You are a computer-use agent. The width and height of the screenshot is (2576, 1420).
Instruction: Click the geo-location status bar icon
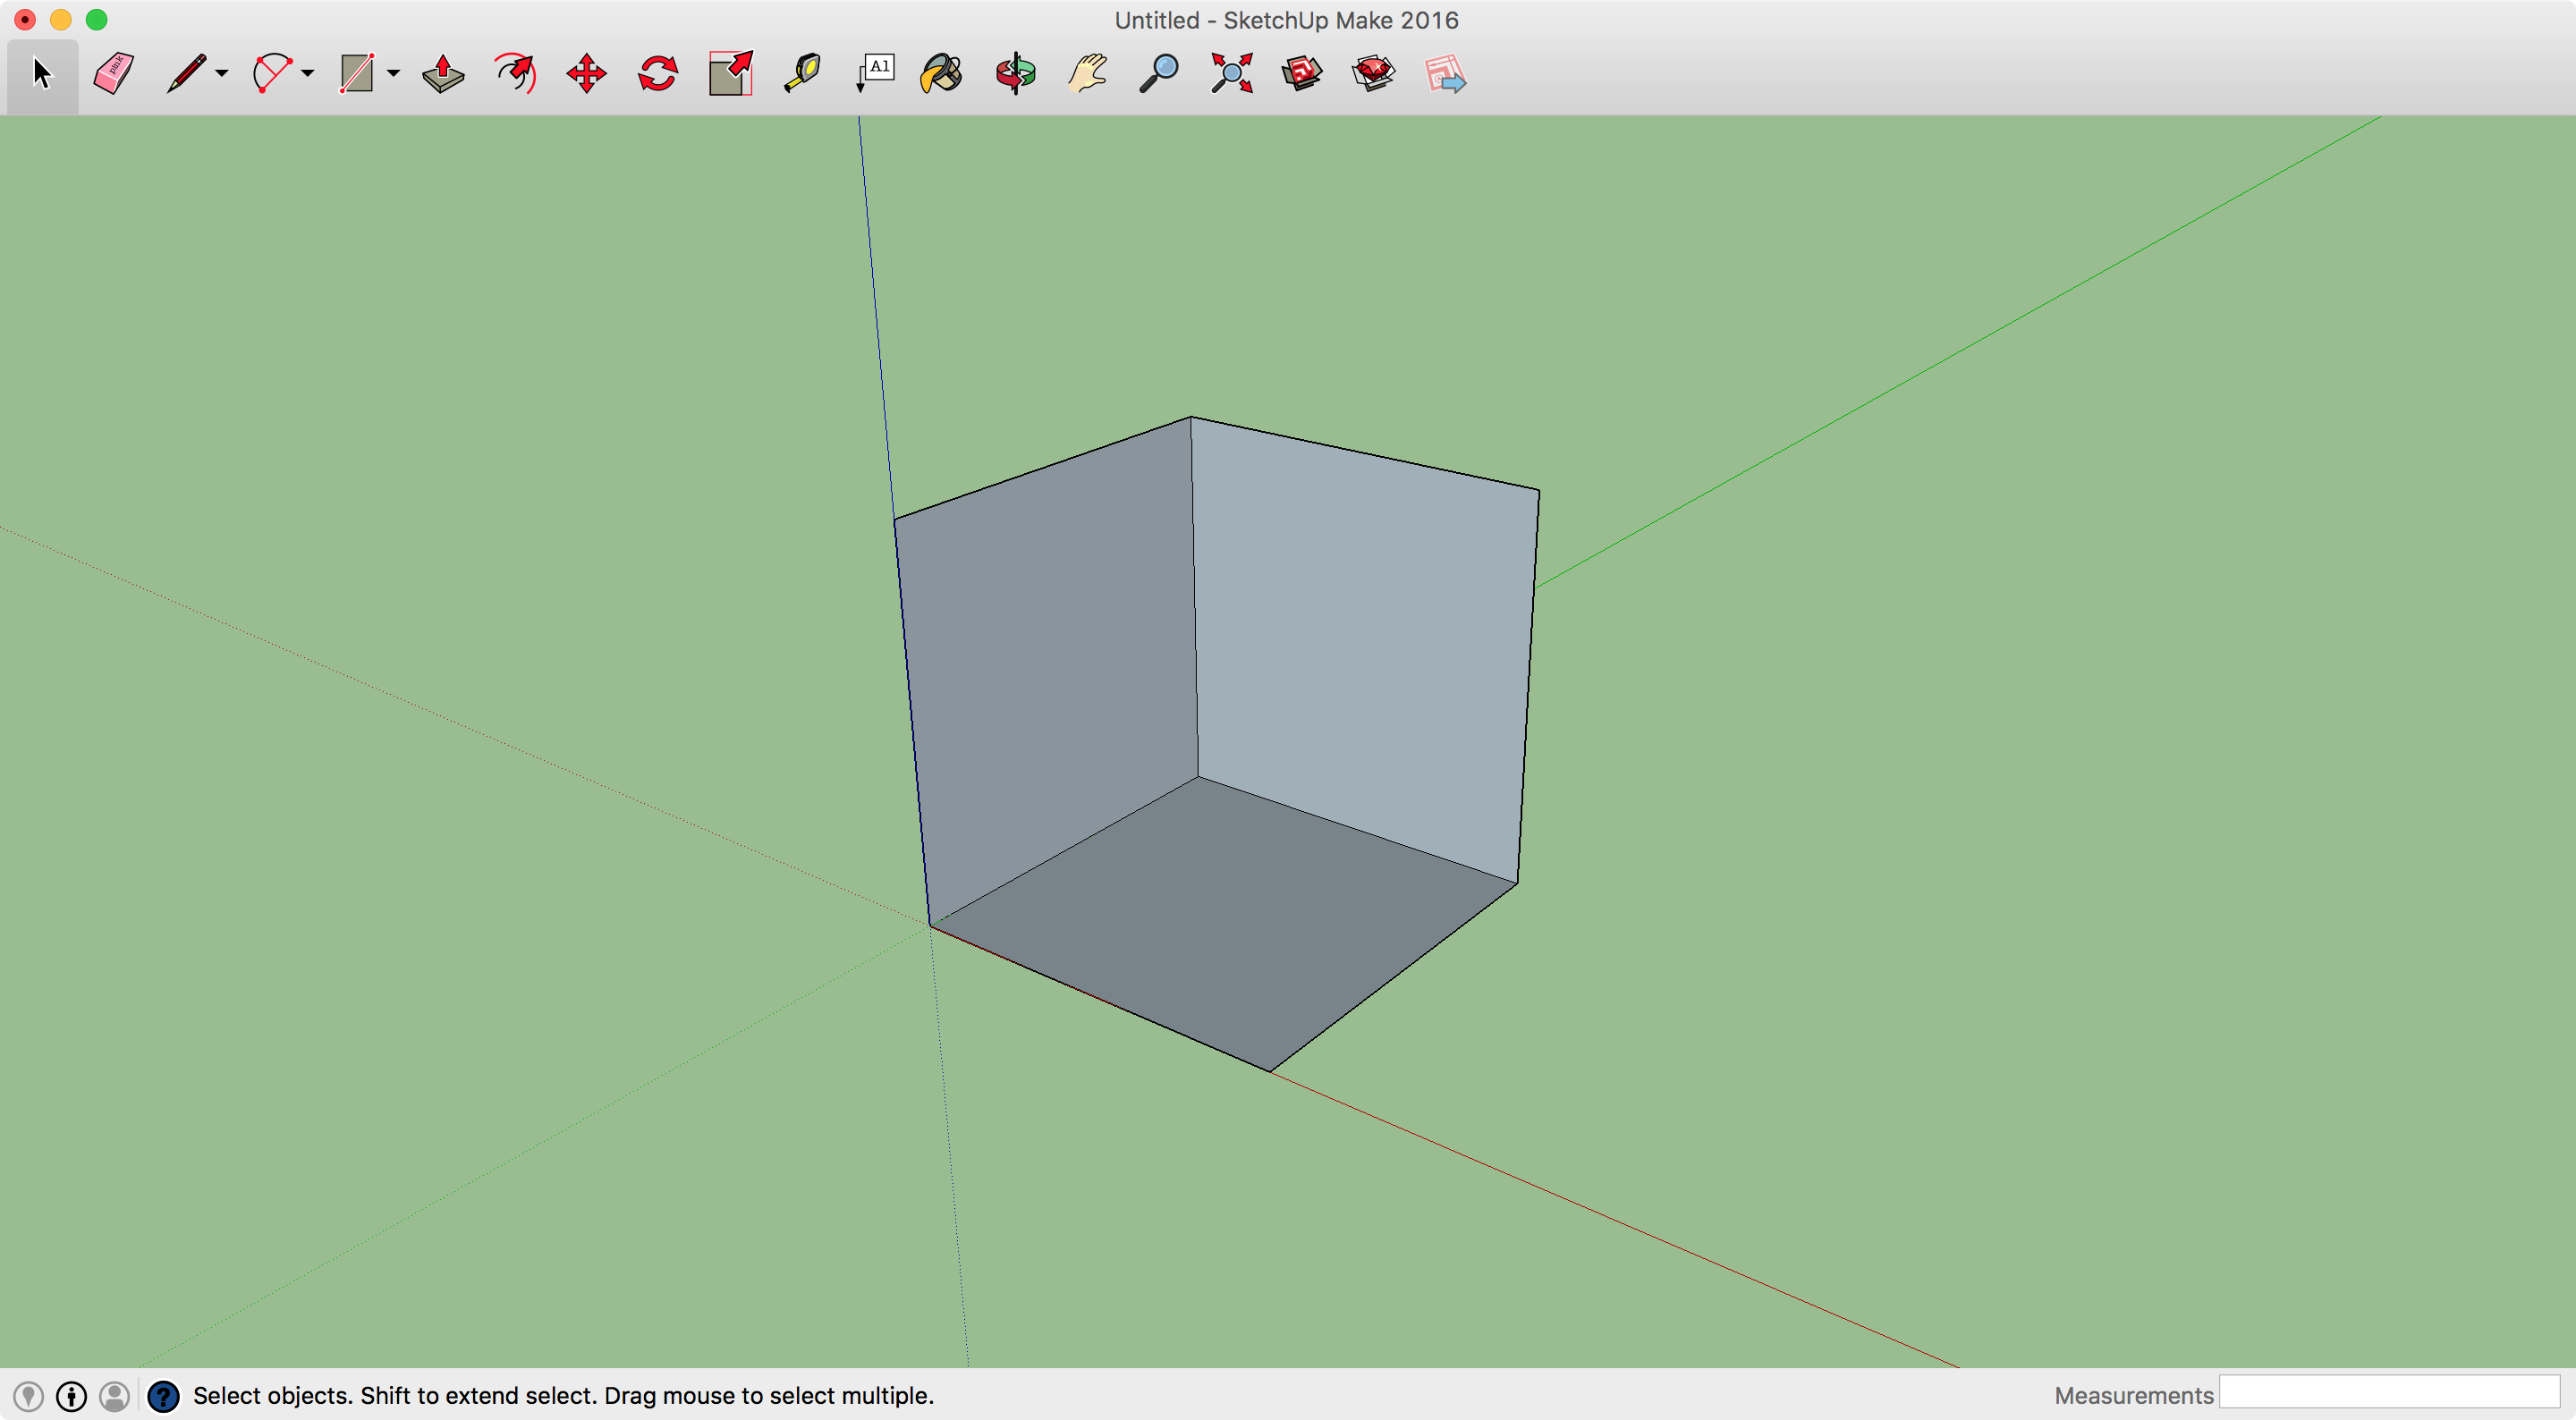click(28, 1396)
